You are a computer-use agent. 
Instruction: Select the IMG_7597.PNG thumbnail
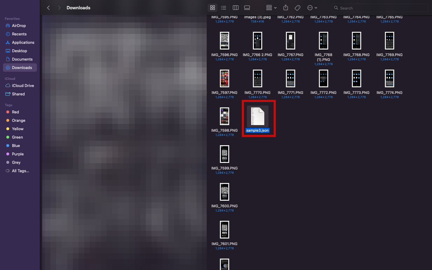pyautogui.click(x=224, y=79)
